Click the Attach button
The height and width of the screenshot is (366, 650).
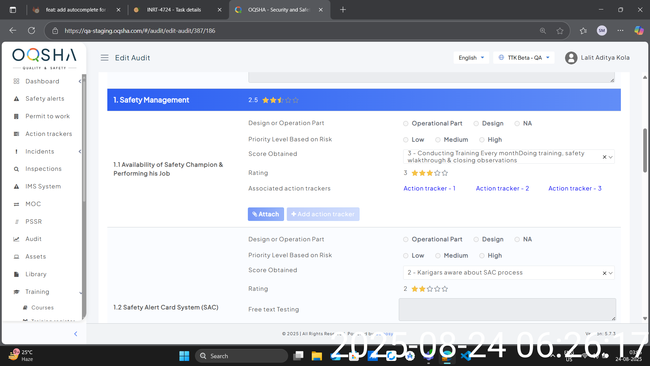pos(266,214)
